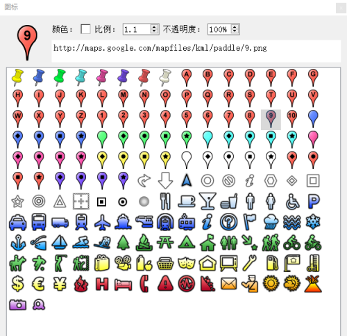Choose the yellow gas pump icon
Viewport: 347px width, 336px height.
272,263
